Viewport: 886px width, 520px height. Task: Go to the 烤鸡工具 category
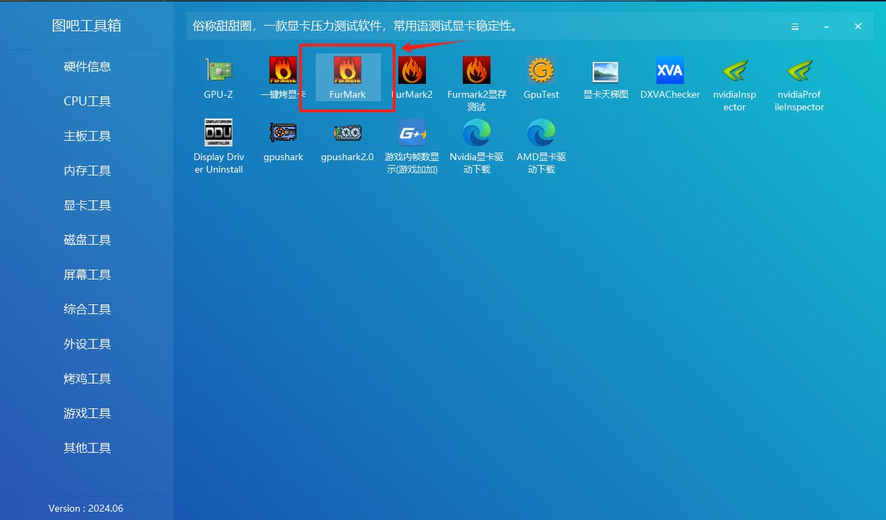87,379
